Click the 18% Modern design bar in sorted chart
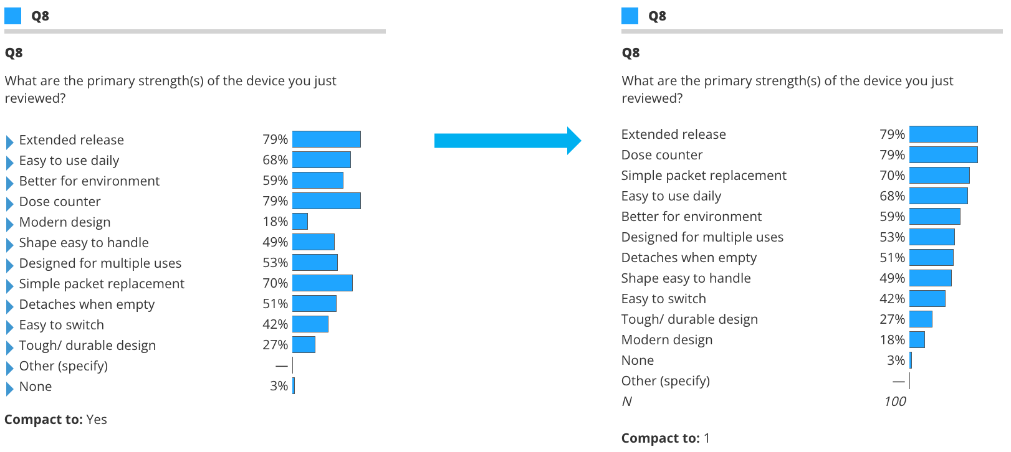Viewport: 1011px width, 452px height. pos(917,340)
